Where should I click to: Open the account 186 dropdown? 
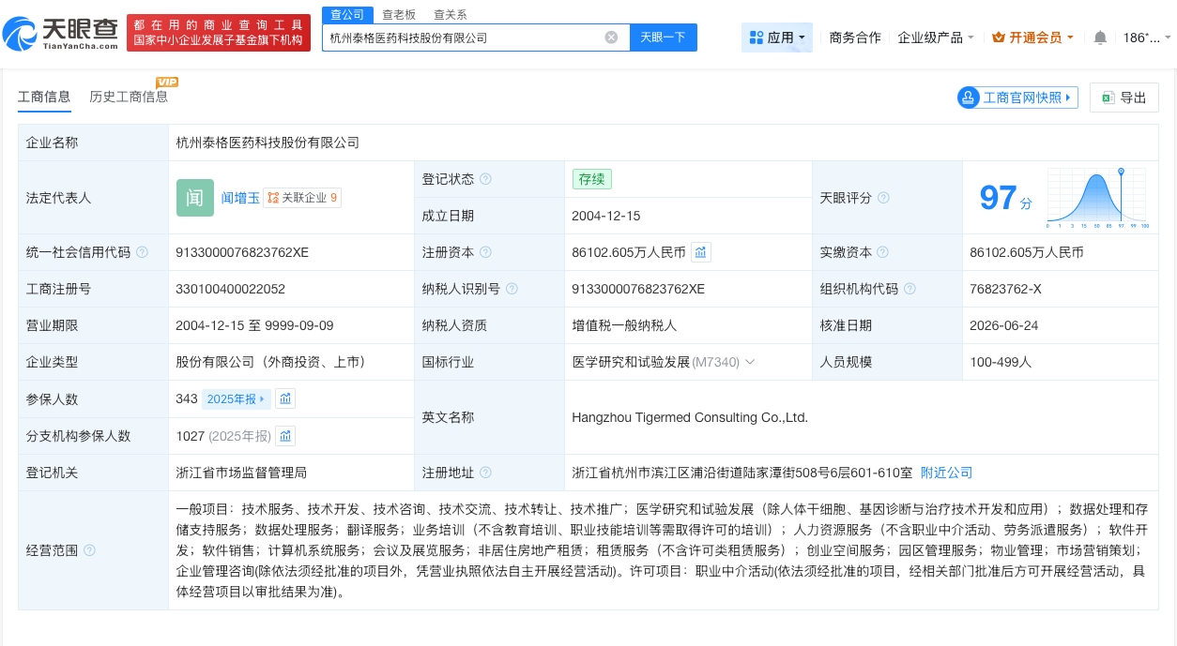click(1147, 38)
